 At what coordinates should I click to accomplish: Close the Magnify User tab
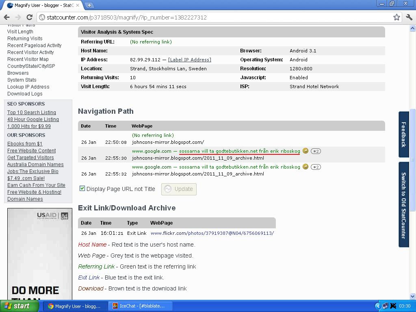78,5
